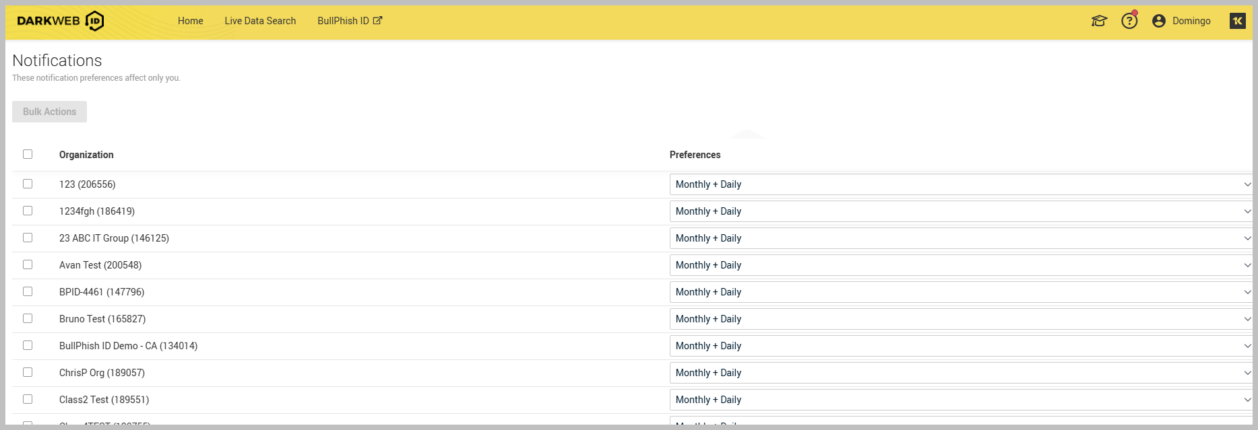Open the help question mark icon
This screenshot has width=1258, height=430.
(x=1129, y=21)
